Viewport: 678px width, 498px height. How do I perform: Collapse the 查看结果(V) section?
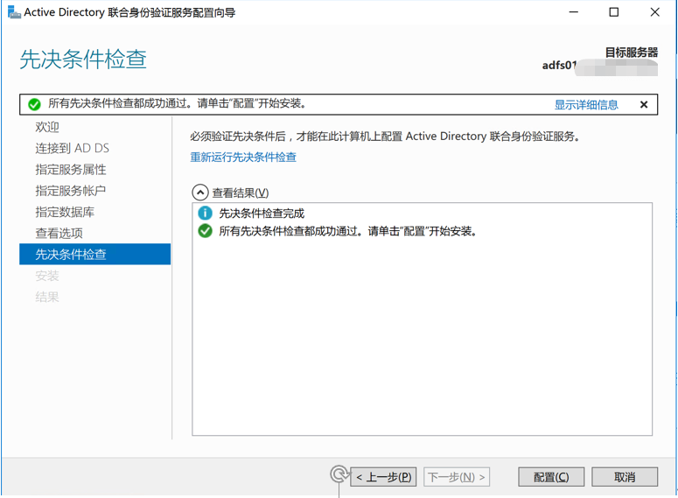tap(200, 193)
